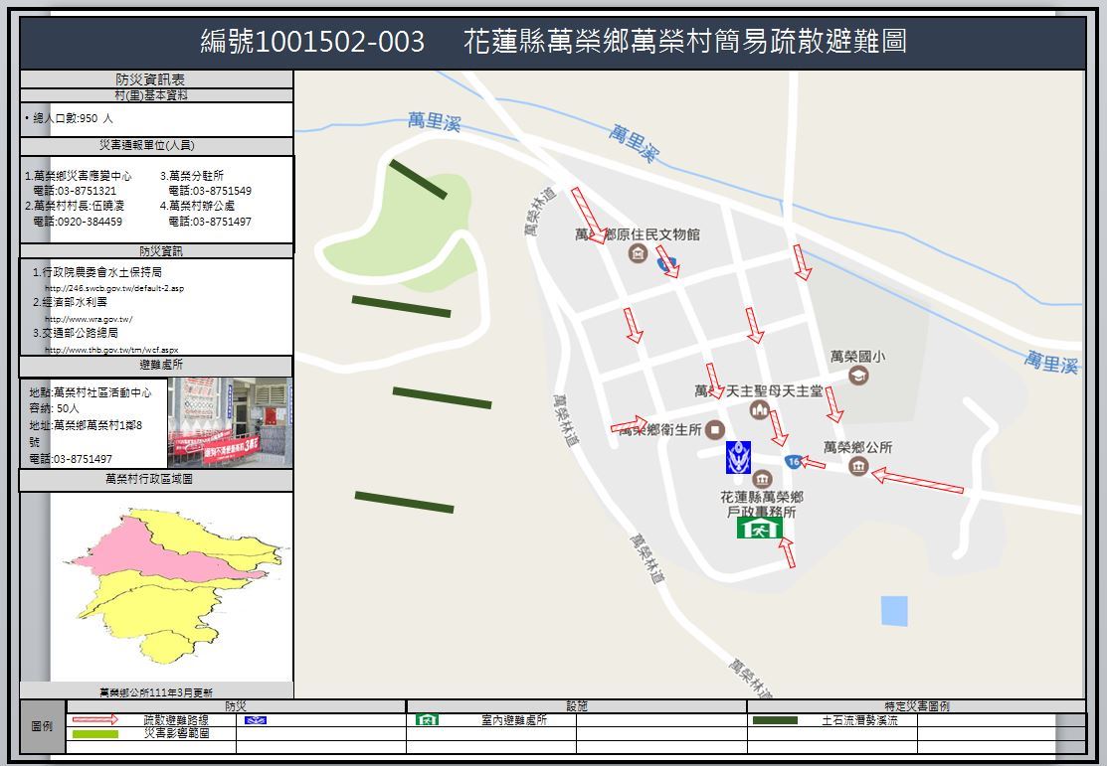The width and height of the screenshot is (1107, 766).
Task: Click the green shelter icon in legend row
Action: click(427, 720)
